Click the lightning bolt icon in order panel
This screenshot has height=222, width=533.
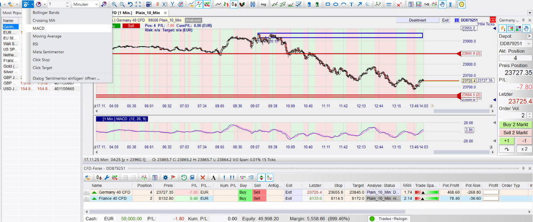point(502,28)
